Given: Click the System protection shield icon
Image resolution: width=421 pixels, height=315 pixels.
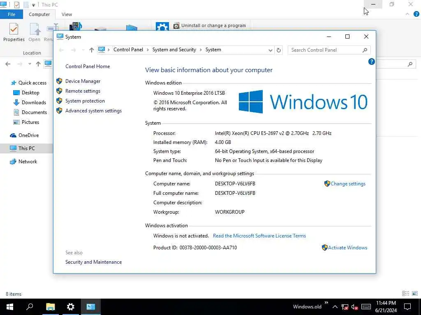Looking at the screenshot, I should coord(59,101).
